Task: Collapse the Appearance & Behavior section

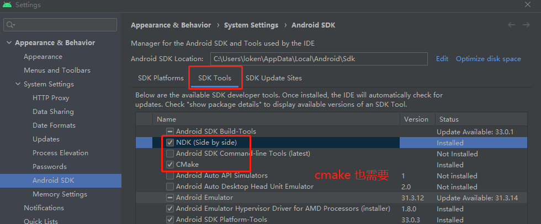Action: tap(8, 43)
